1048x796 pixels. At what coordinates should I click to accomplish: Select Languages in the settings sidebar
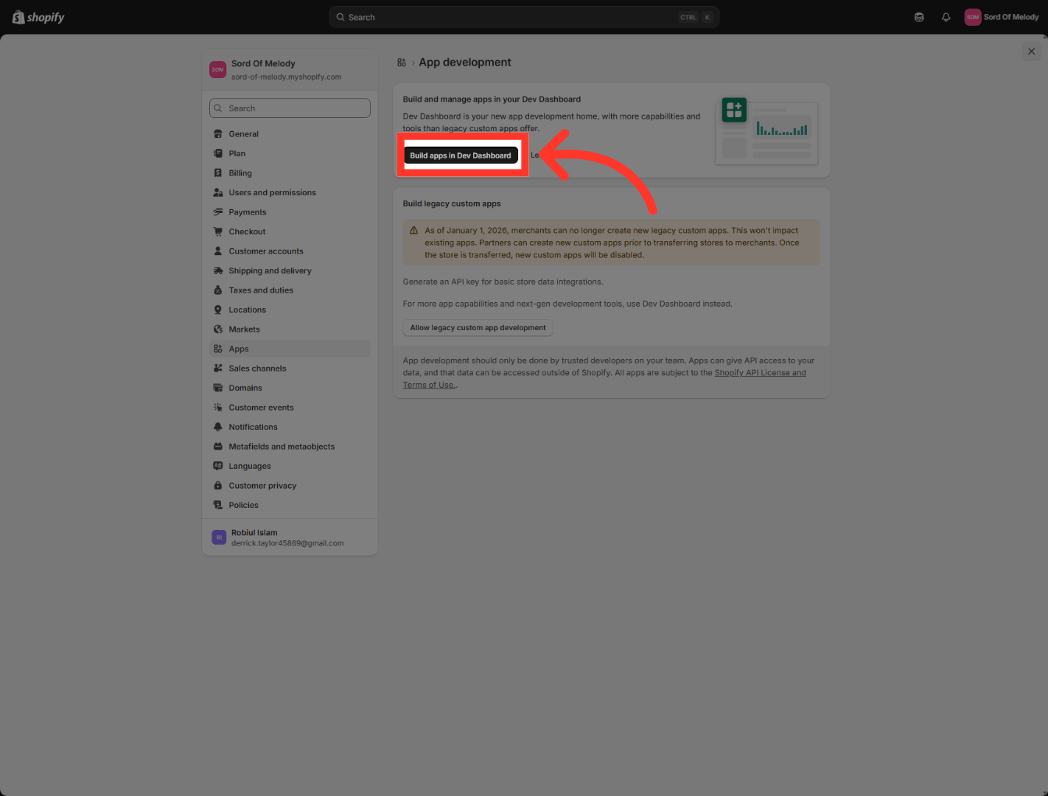coord(290,466)
